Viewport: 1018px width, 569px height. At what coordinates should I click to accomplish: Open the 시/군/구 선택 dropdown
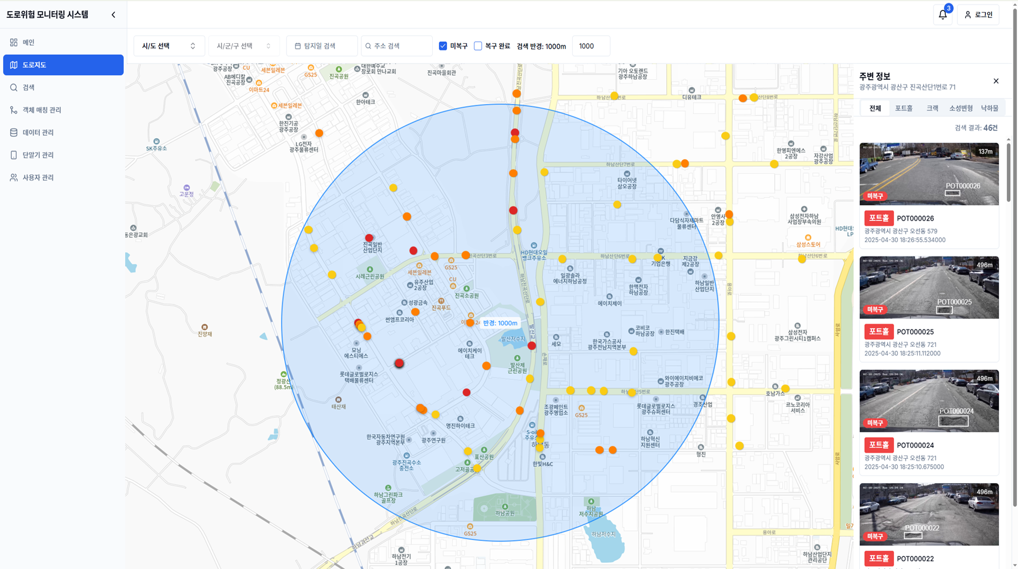click(244, 46)
